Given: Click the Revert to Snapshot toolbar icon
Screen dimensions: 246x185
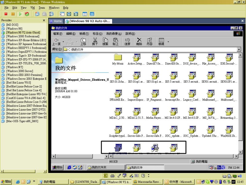Looking at the screenshot, I should tap(44, 14).
